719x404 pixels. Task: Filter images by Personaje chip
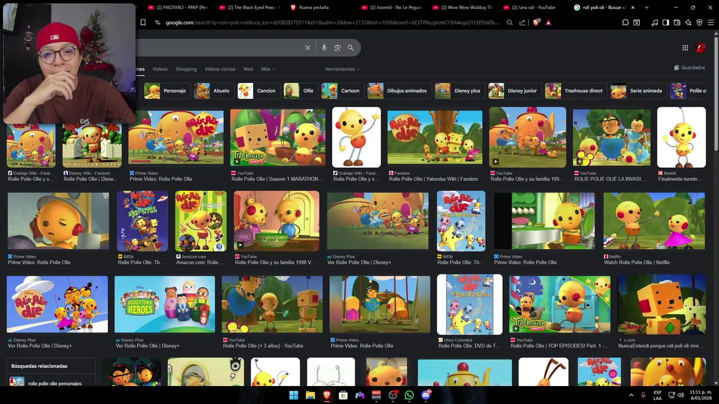pyautogui.click(x=167, y=91)
